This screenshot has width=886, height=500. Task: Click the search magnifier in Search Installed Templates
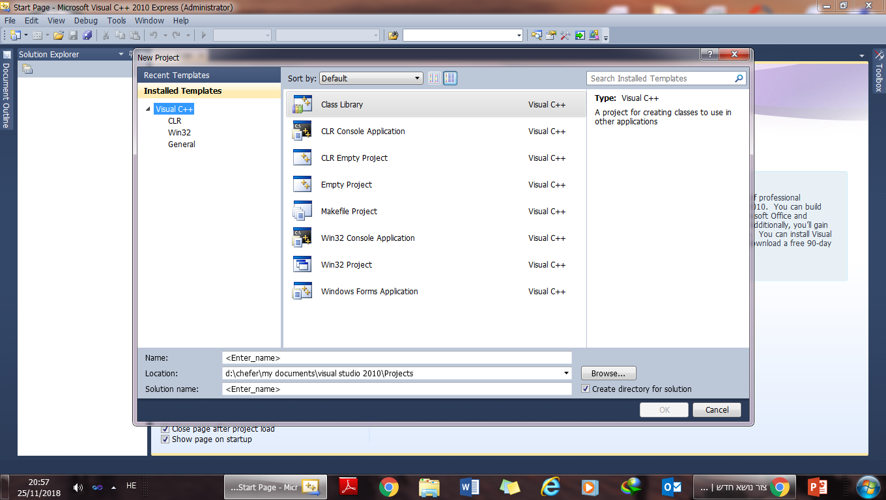[739, 78]
